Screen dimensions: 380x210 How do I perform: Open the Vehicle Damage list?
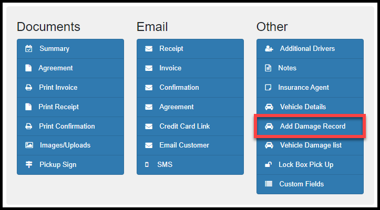pyautogui.click(x=310, y=145)
